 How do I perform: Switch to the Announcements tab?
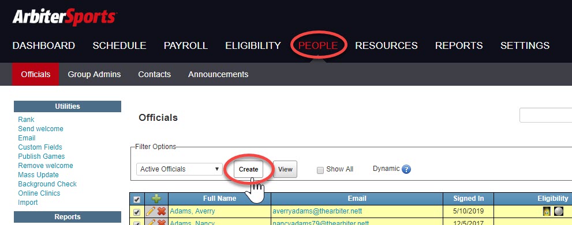click(218, 74)
